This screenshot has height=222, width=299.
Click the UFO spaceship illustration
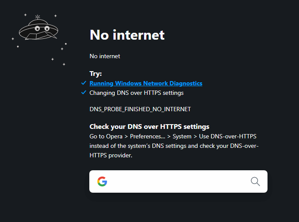click(38, 30)
